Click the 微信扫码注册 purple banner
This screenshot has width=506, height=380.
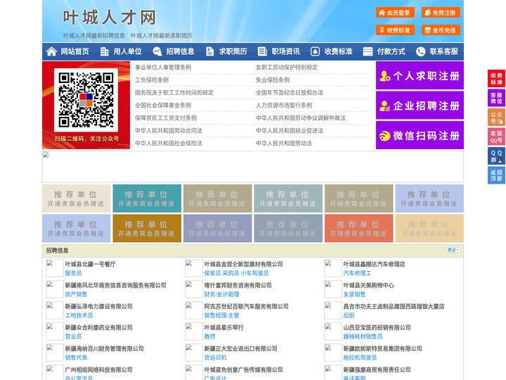click(x=420, y=135)
